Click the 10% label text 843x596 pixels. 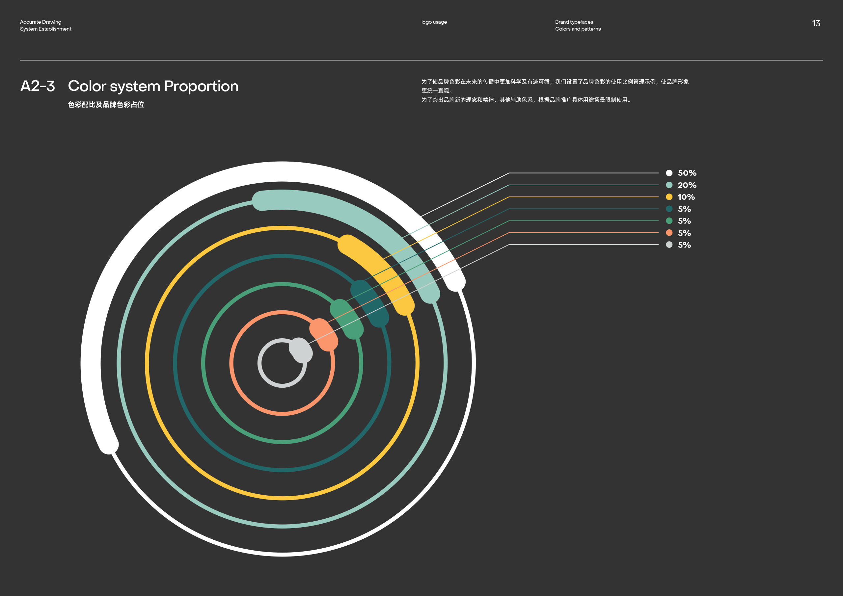686,197
